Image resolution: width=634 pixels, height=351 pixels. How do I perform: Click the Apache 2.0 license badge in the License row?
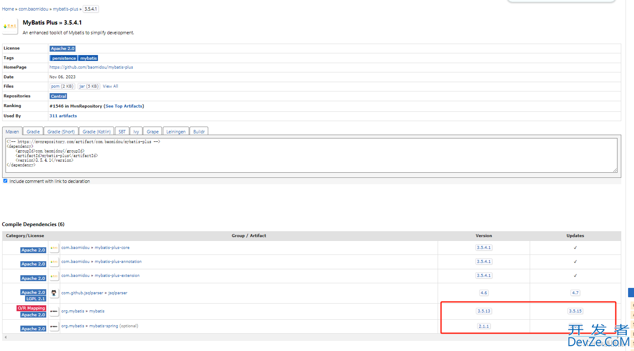click(x=63, y=49)
